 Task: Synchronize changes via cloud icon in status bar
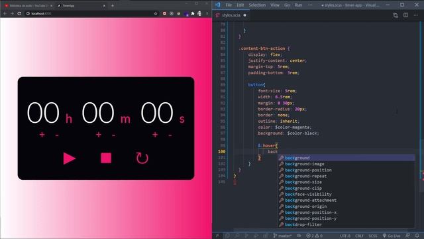299,236
